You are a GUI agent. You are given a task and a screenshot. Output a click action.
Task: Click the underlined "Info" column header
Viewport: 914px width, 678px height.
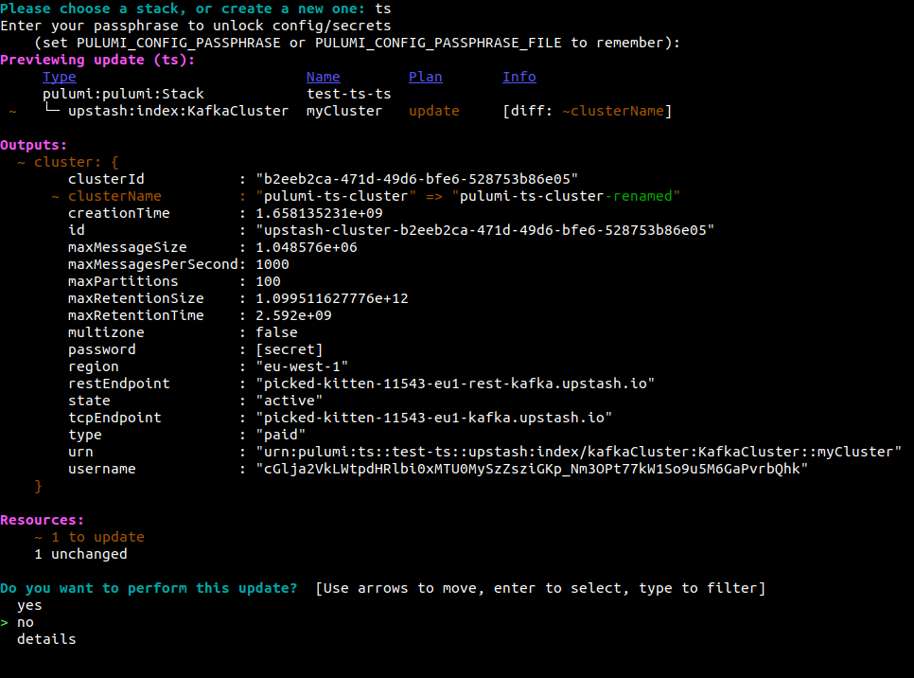pos(519,77)
